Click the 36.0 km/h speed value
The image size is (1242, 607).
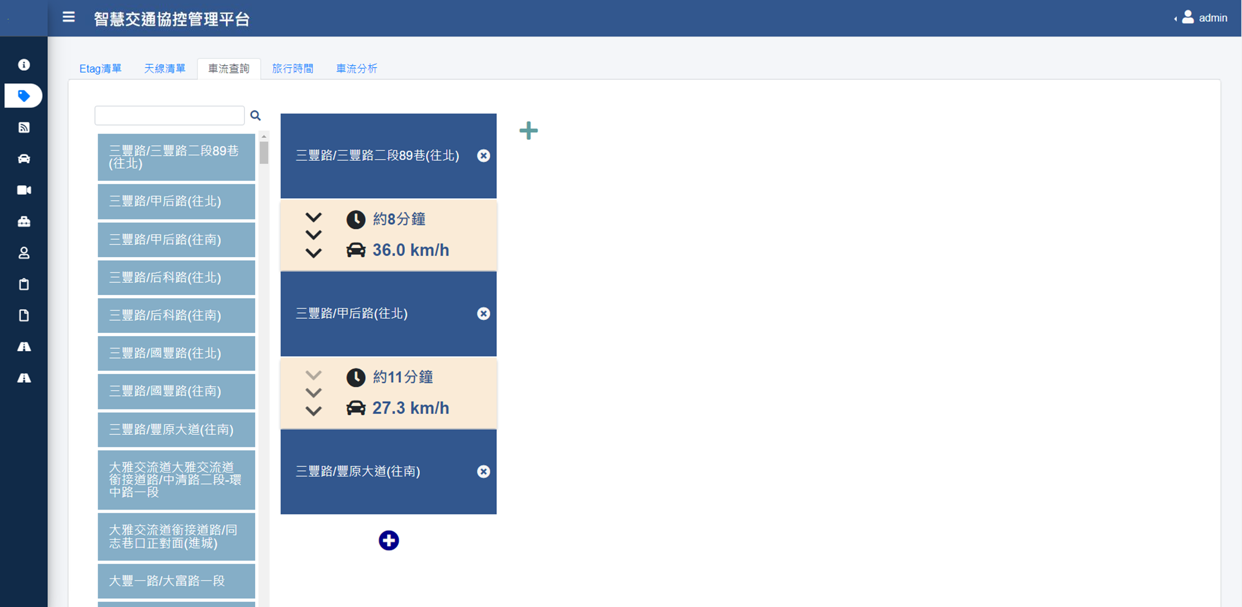click(410, 250)
